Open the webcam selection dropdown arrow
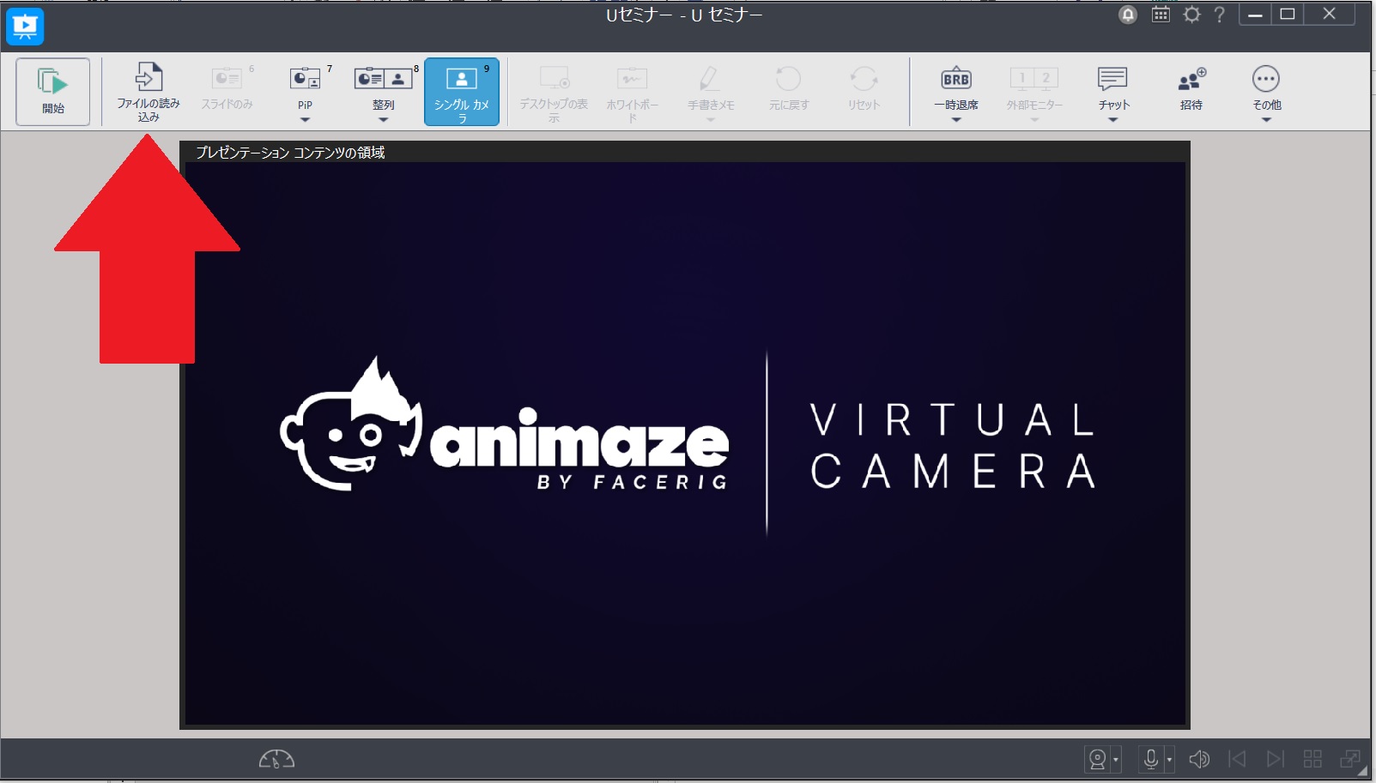Screen dimensions: 1376x783 click(x=1116, y=760)
